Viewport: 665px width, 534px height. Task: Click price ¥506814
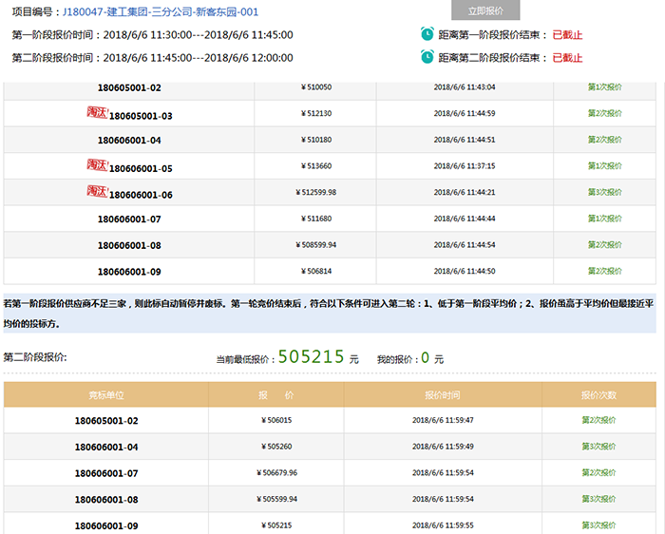(316, 271)
